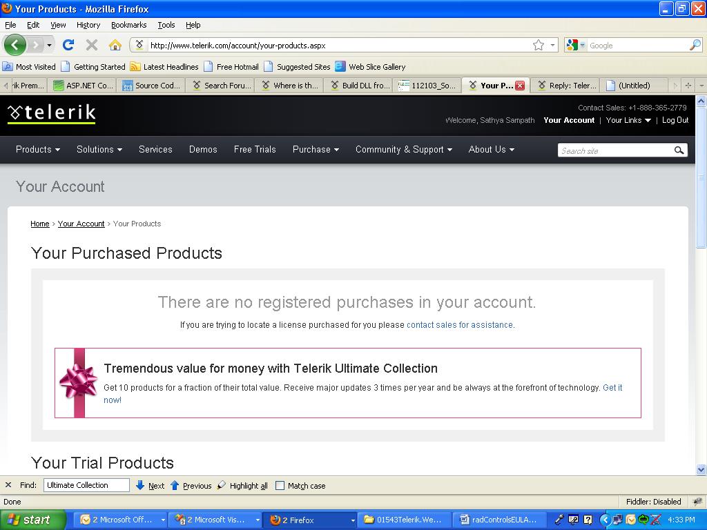Open the Bookmarks menu
This screenshot has width=707, height=530.
point(129,25)
